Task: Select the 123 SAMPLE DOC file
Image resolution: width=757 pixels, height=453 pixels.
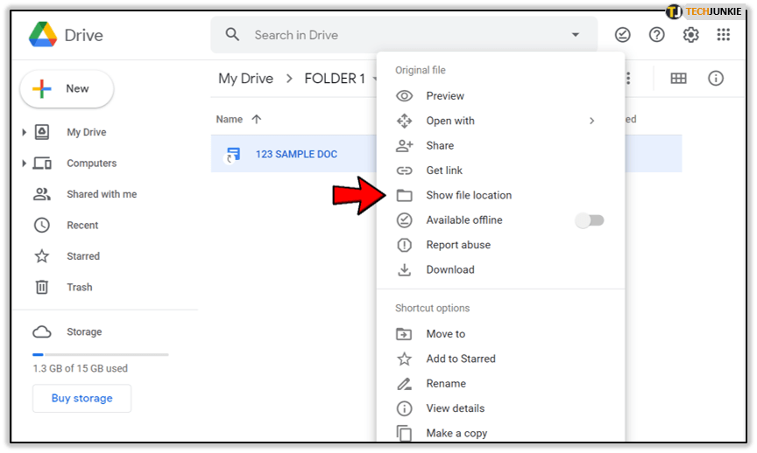Action: tap(296, 154)
